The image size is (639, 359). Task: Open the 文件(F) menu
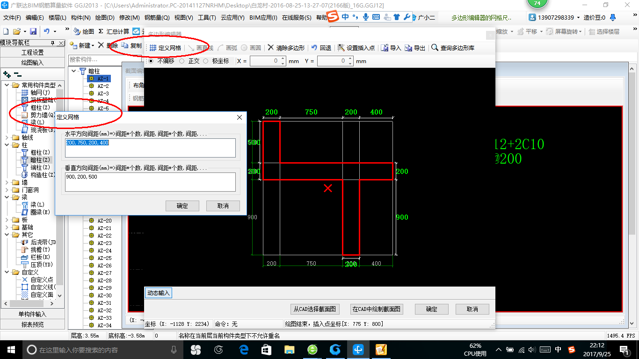coord(12,18)
